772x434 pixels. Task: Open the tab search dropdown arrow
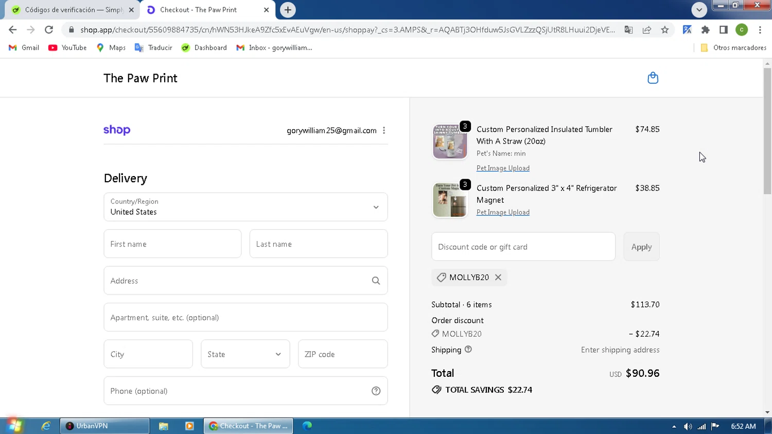[x=699, y=10]
